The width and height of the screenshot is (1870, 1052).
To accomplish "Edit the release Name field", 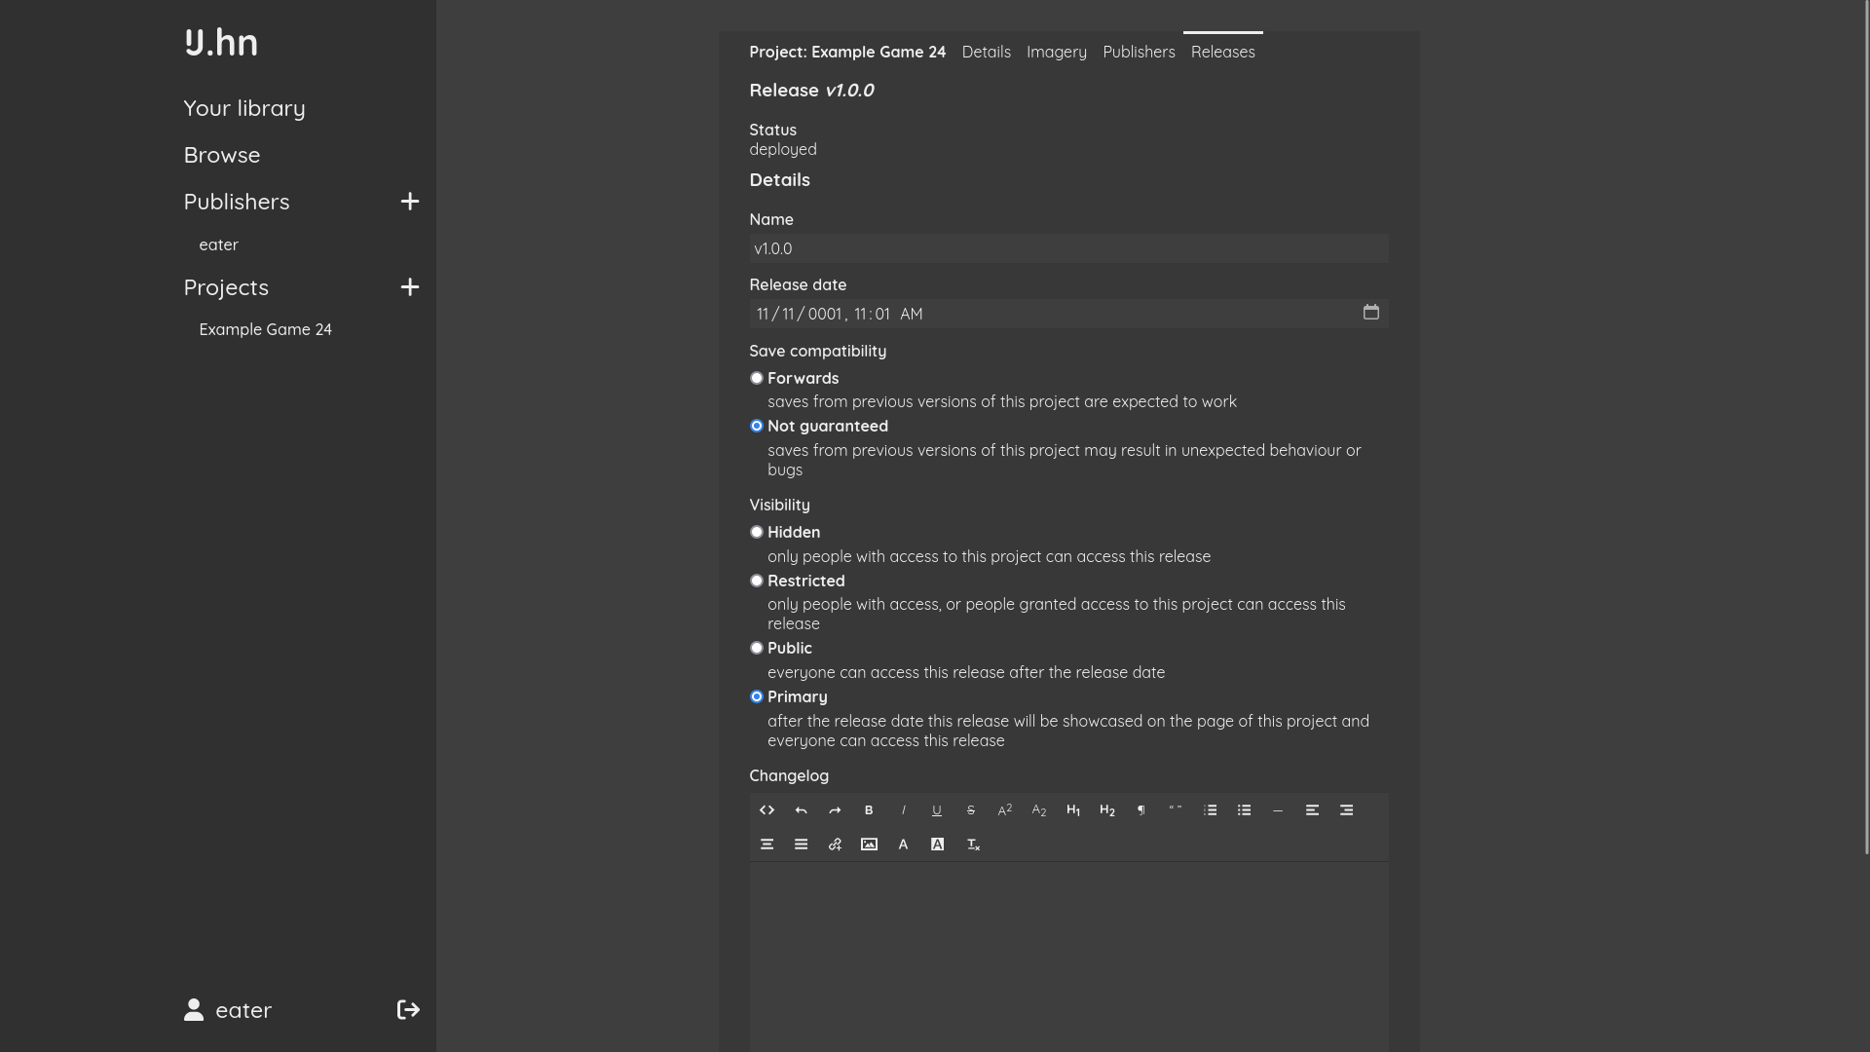I will click(1068, 248).
